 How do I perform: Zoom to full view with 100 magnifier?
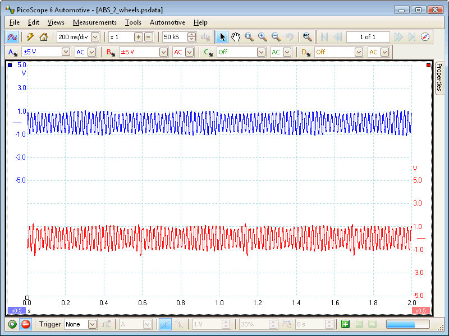point(307,37)
